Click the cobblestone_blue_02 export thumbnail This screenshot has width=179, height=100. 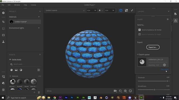pos(142,62)
